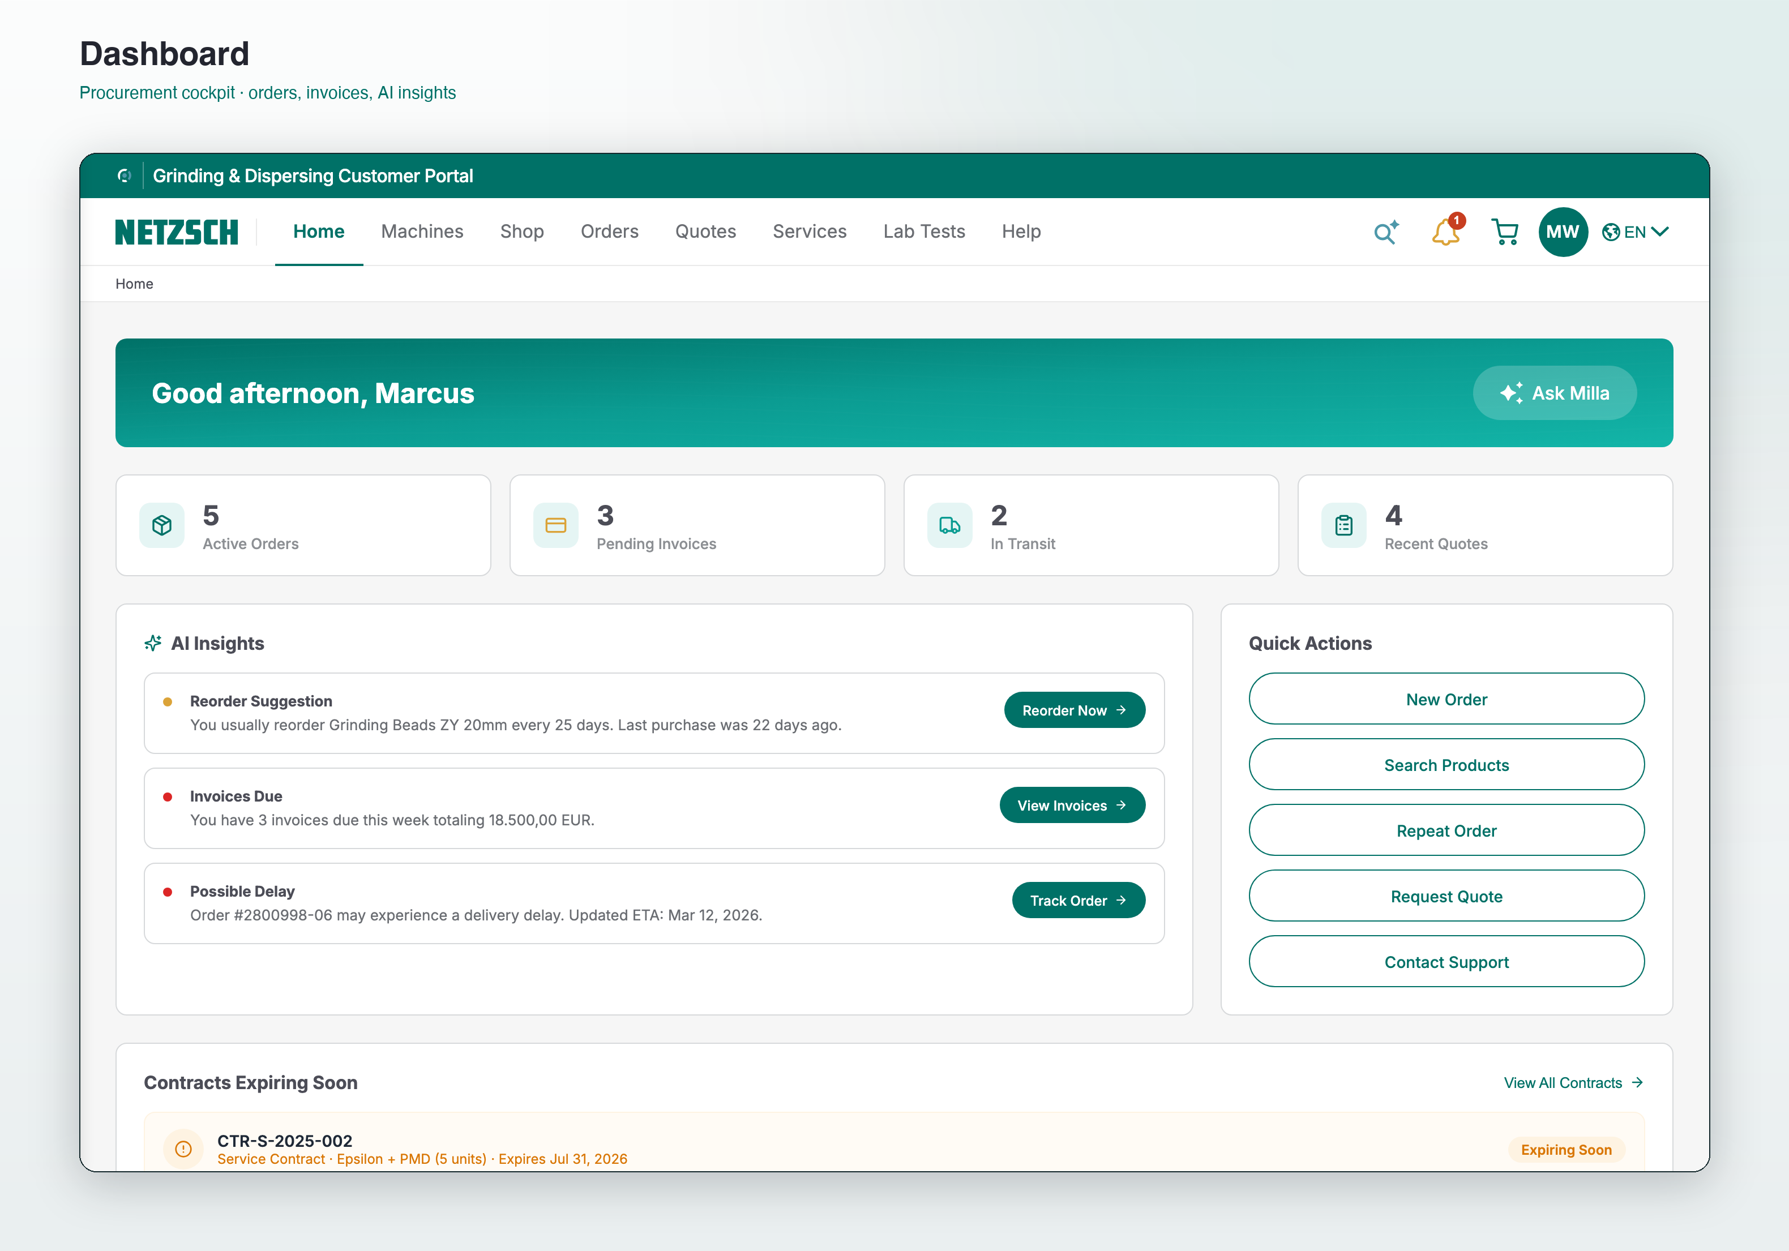Screen dimensions: 1789x1251
Task: Click Request Quote quick action
Action: [1446, 897]
